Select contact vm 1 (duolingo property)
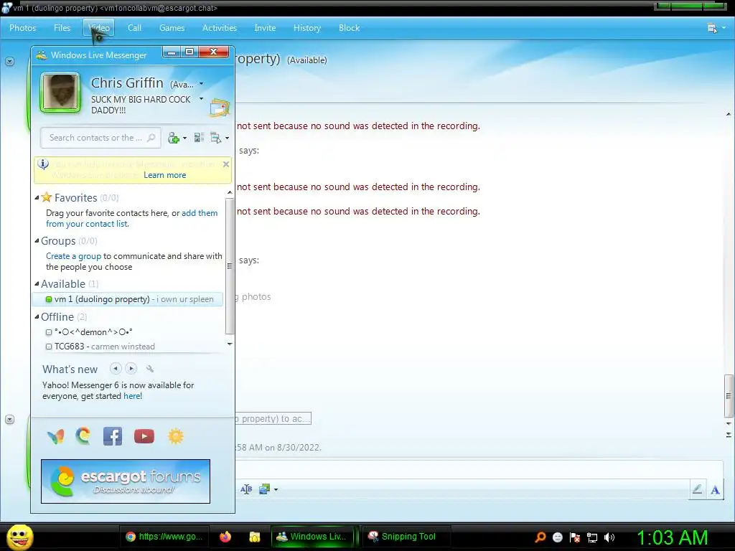Viewport: 735px width, 551px height. tap(128, 299)
